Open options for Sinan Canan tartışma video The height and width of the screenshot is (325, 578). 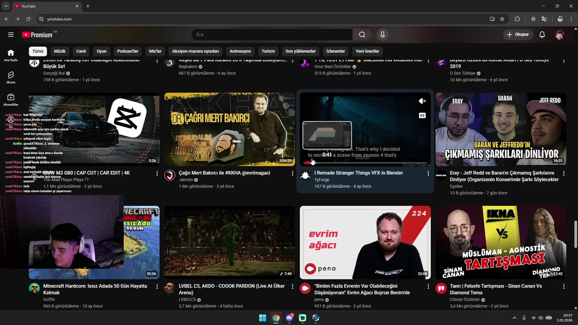click(564, 287)
